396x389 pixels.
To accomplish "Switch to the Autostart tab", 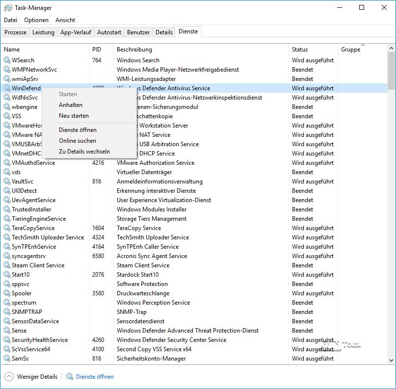I will point(109,32).
